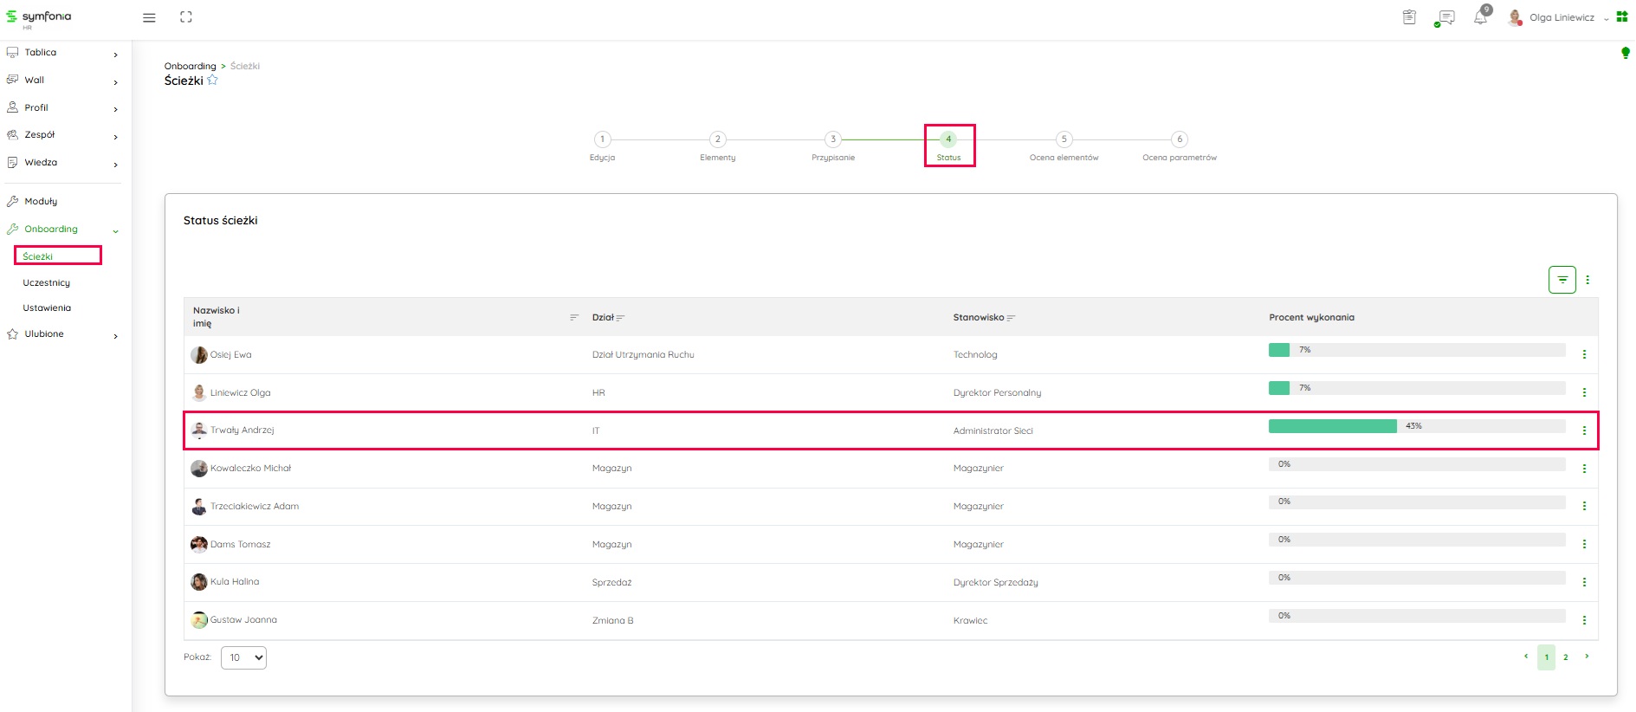The height and width of the screenshot is (712, 1636).
Task: Open the clipboard tasks icon in header
Action: click(1409, 17)
